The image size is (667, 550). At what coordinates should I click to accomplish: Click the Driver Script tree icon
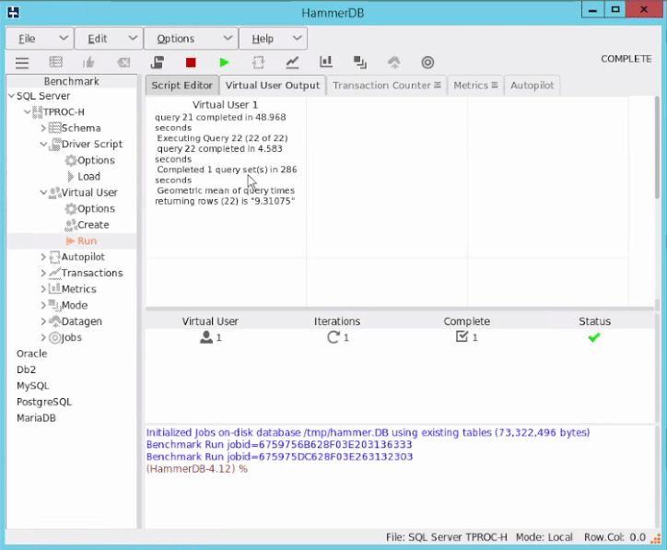[54, 145]
